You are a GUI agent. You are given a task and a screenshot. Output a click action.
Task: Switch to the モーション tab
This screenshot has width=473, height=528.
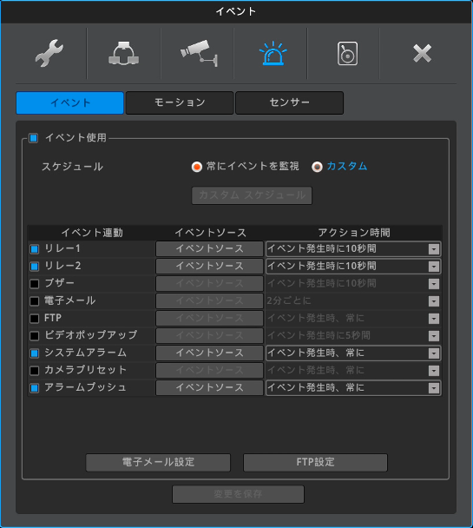point(180,102)
